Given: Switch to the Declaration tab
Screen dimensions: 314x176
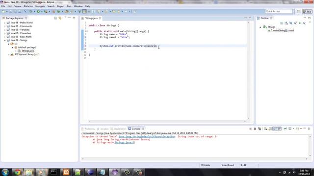Looking at the screenshot, I should coord(118,129).
